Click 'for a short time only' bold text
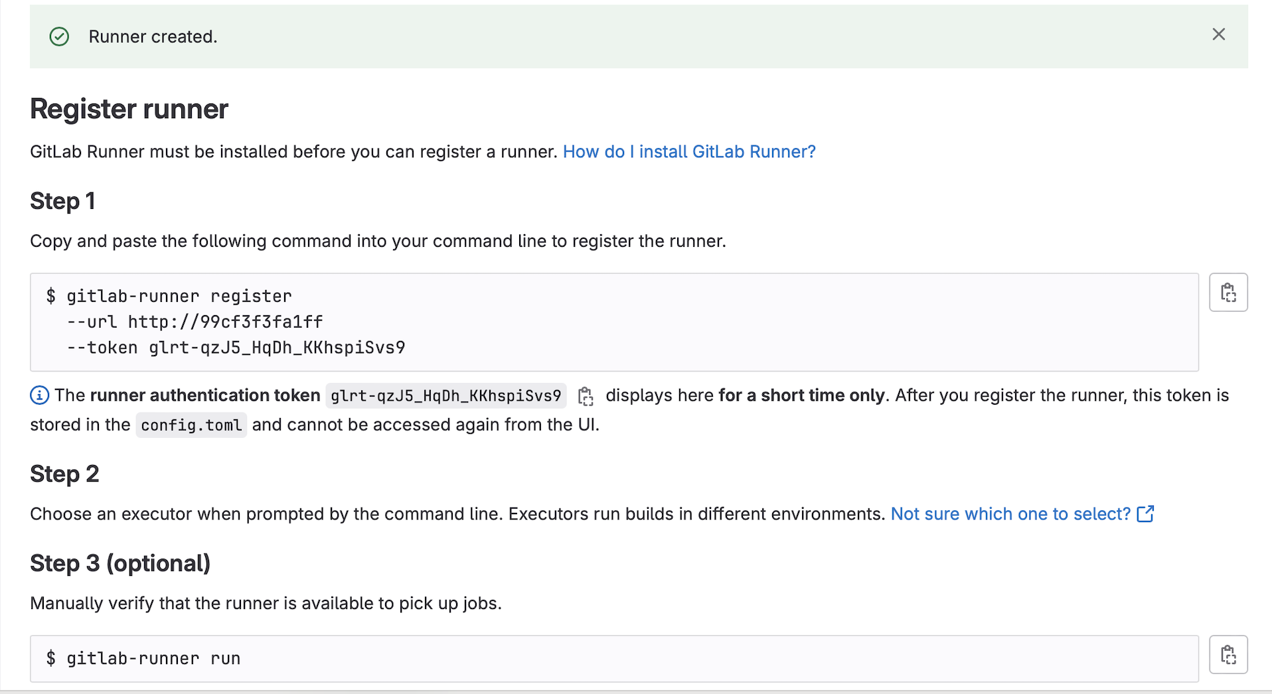This screenshot has width=1272, height=694. coord(801,395)
